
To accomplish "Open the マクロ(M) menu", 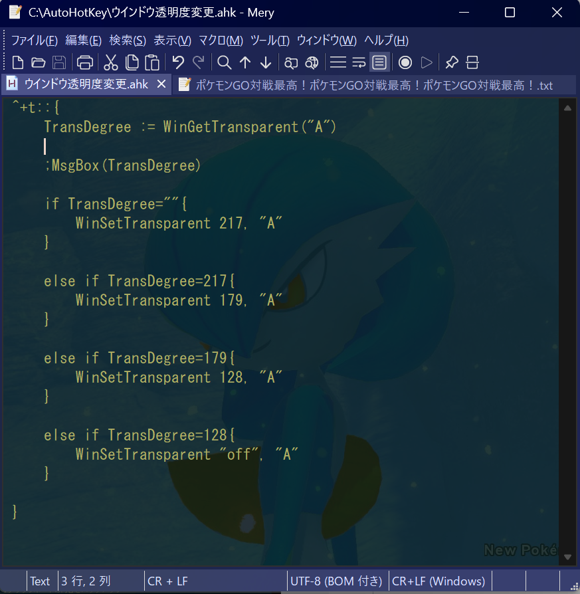I will [221, 40].
